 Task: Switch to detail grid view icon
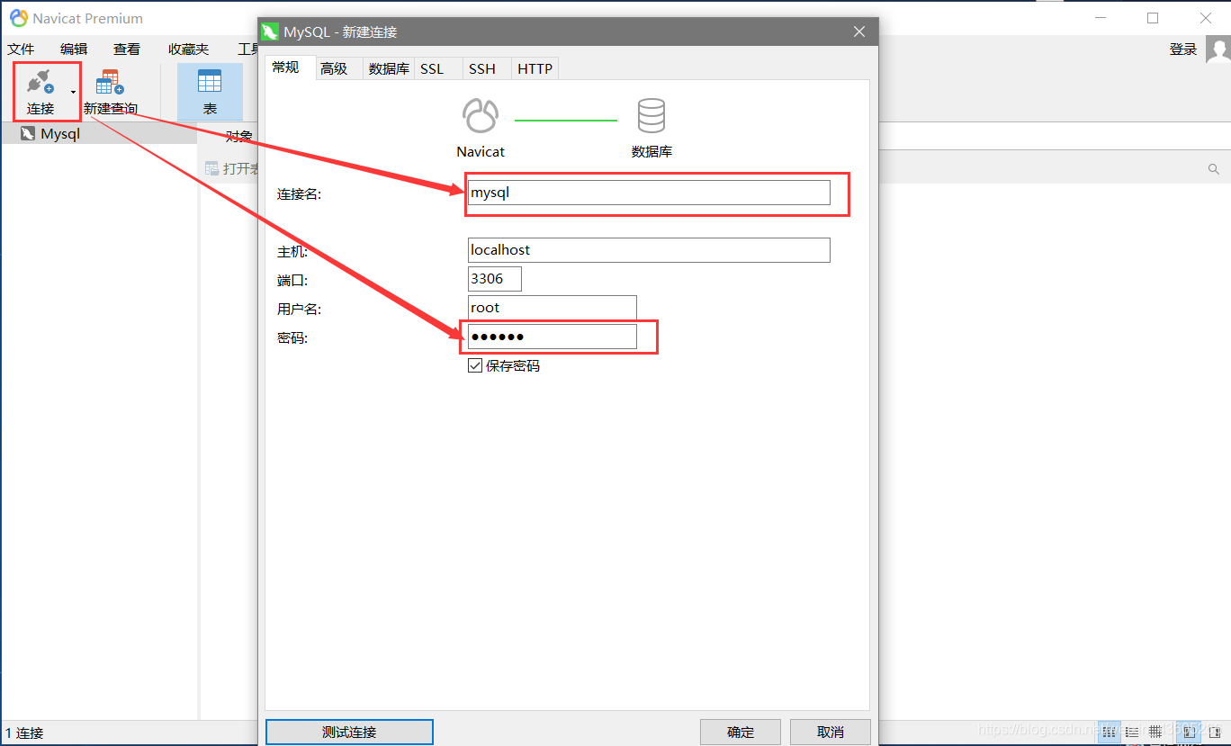pyautogui.click(x=1155, y=732)
